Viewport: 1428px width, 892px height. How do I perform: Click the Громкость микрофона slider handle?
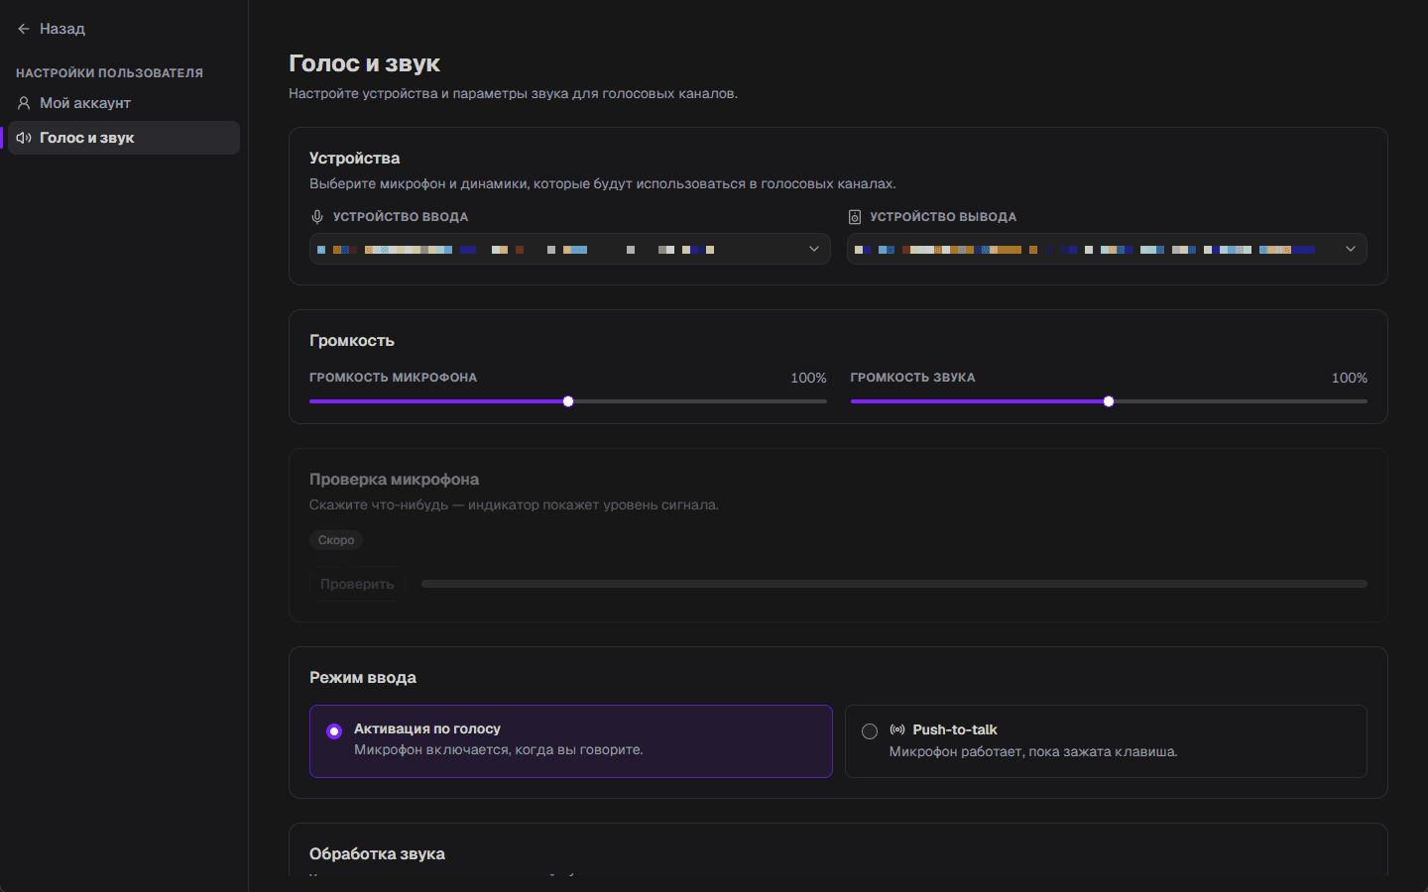pyautogui.click(x=568, y=401)
